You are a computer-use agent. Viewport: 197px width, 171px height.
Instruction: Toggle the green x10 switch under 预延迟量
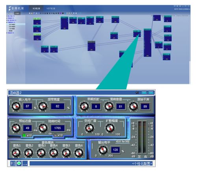click(24, 135)
